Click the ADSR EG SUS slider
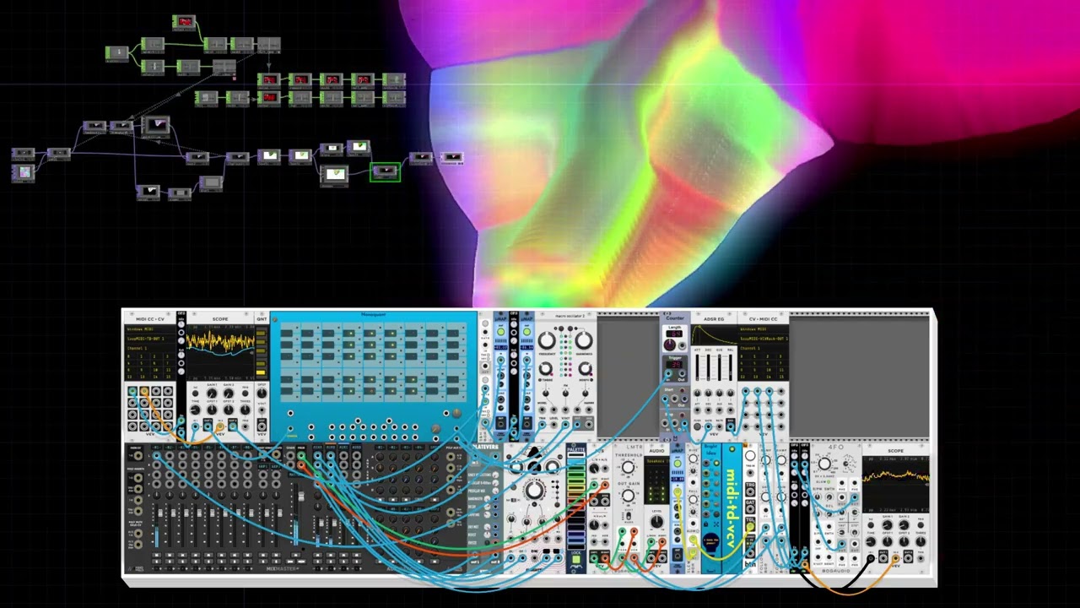 click(x=720, y=366)
